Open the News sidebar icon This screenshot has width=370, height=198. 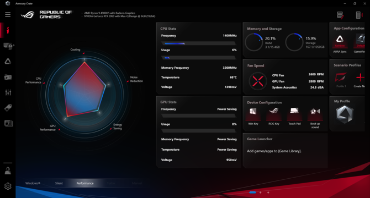8,123
